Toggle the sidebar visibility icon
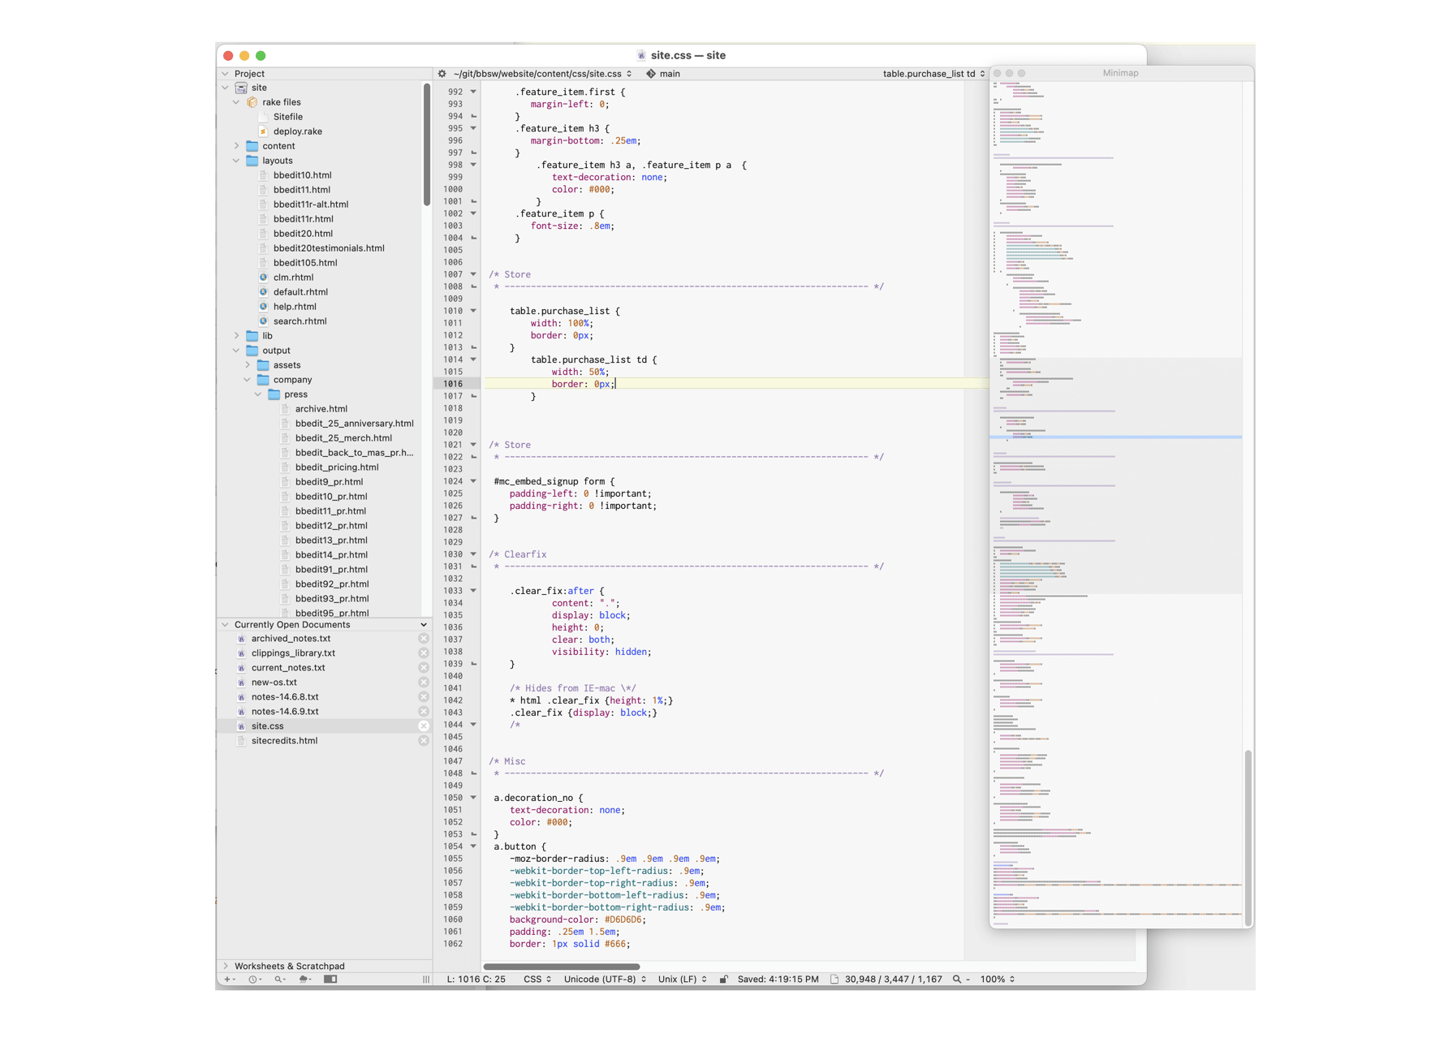The width and height of the screenshot is (1453, 1038). (330, 980)
